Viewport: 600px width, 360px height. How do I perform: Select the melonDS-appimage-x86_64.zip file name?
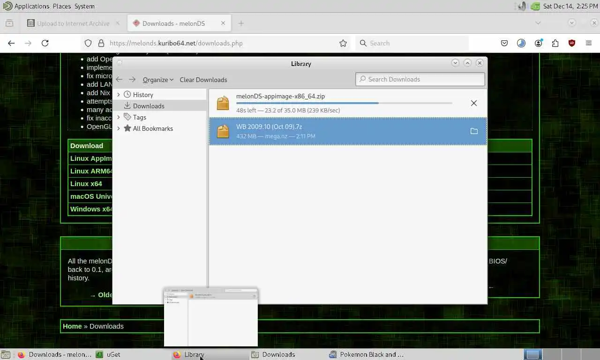(x=280, y=96)
